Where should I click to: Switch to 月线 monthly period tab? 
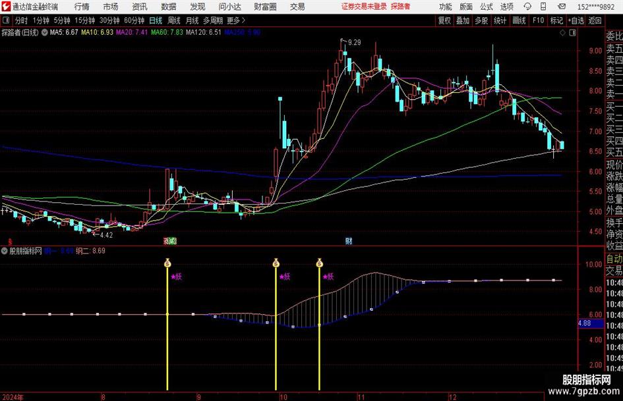[x=193, y=20]
